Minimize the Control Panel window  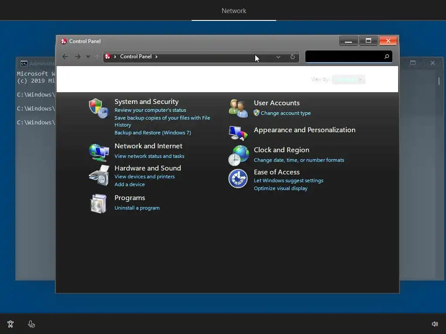[x=348, y=41]
